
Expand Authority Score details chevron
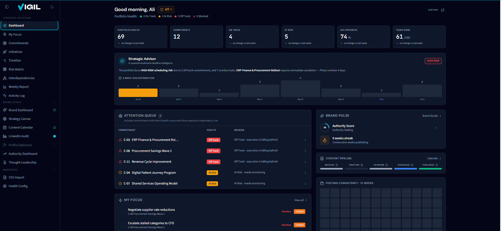436,128
